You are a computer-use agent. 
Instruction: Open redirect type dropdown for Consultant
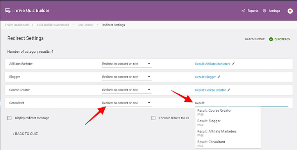pos(127,103)
